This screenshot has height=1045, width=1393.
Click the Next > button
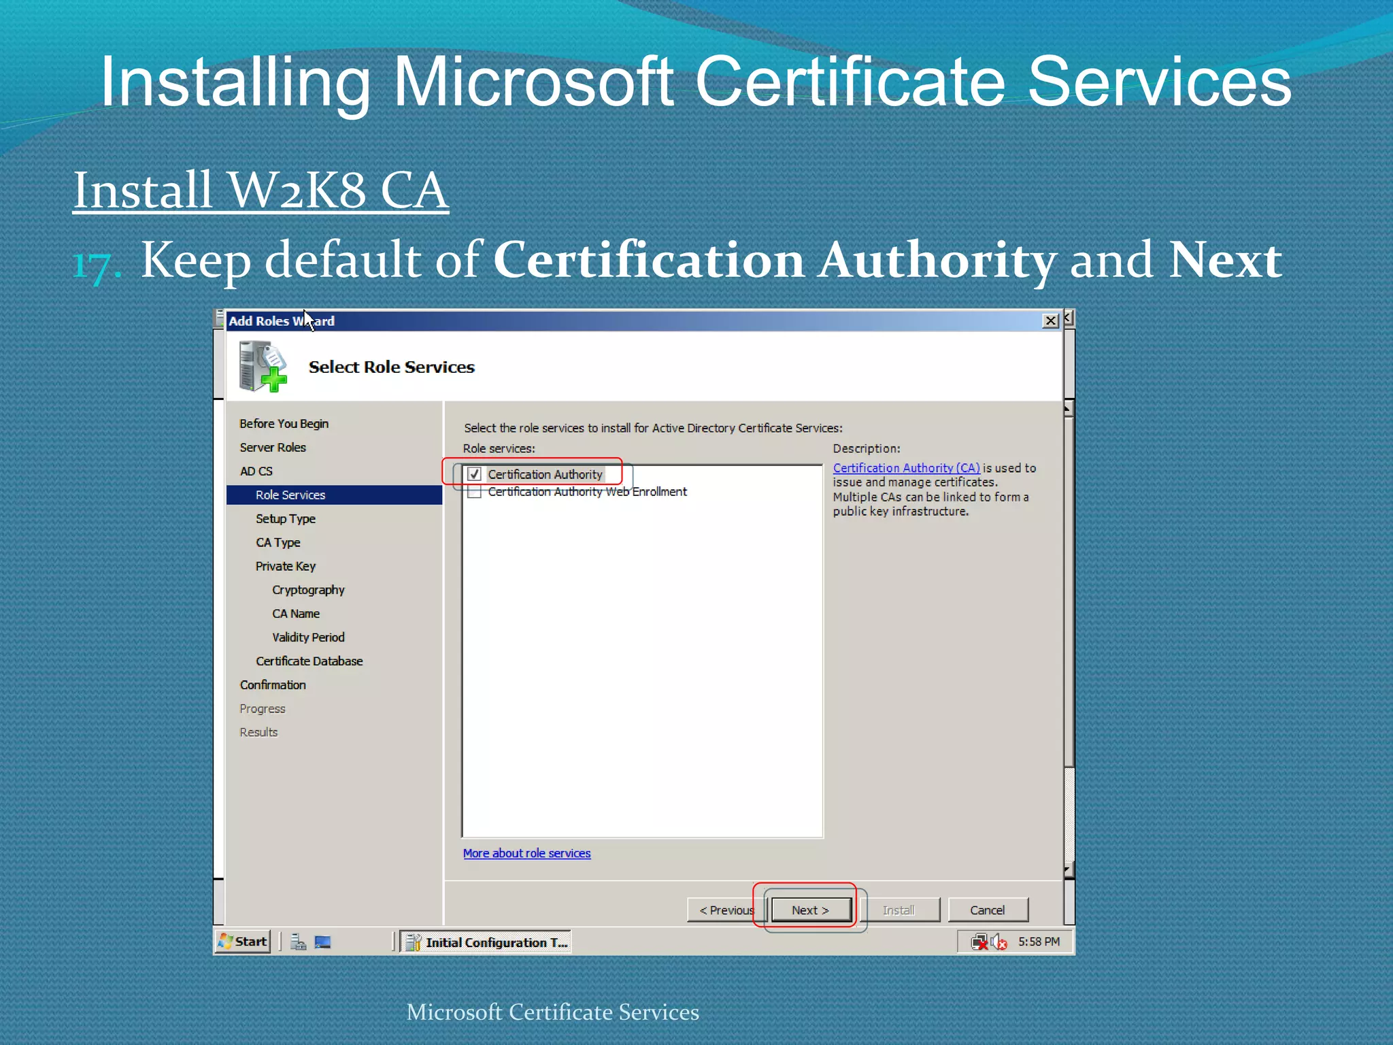click(811, 910)
